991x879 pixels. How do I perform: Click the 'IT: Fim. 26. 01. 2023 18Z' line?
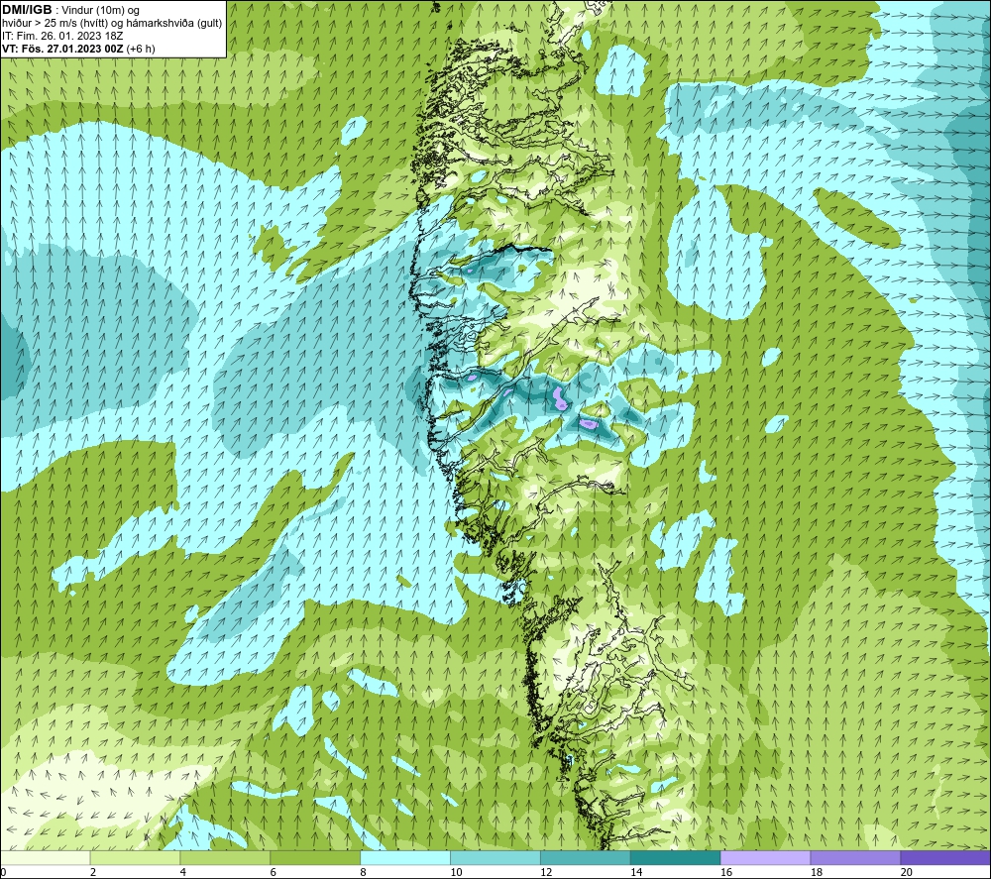61,36
